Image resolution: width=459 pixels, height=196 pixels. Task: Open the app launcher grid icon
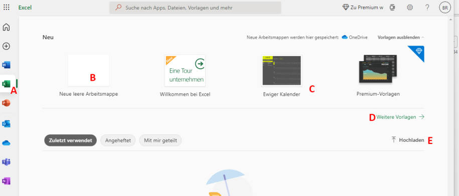point(7,8)
